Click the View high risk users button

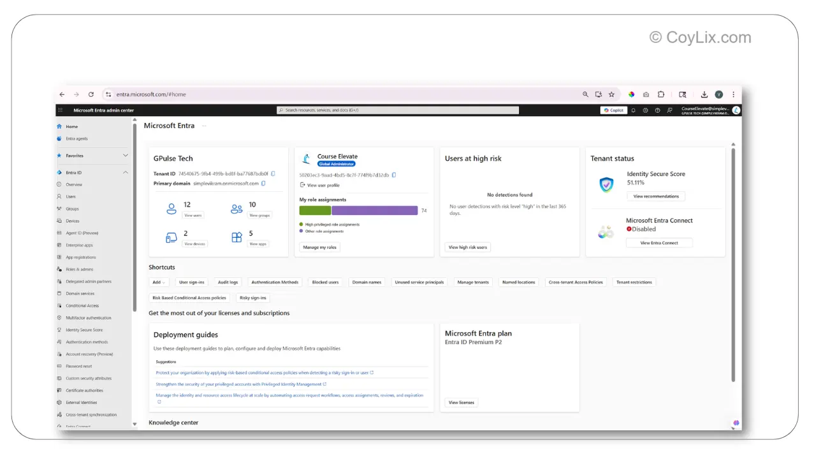pyautogui.click(x=468, y=246)
